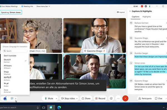167x110 pixels.
Task: Click the Speaking: Simon Jones indicator
Action: pos(11,12)
